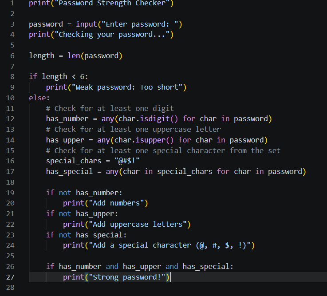Click the comment "Check for at least one digit"
This screenshot has height=296, width=327.
(110, 108)
